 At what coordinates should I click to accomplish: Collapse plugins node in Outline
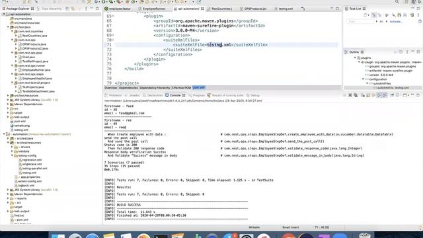pyautogui.click(x=355, y=58)
